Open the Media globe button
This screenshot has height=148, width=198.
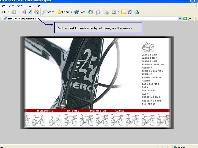(80, 12)
